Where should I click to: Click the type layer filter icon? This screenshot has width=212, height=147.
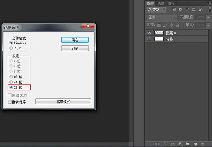tap(187, 9)
